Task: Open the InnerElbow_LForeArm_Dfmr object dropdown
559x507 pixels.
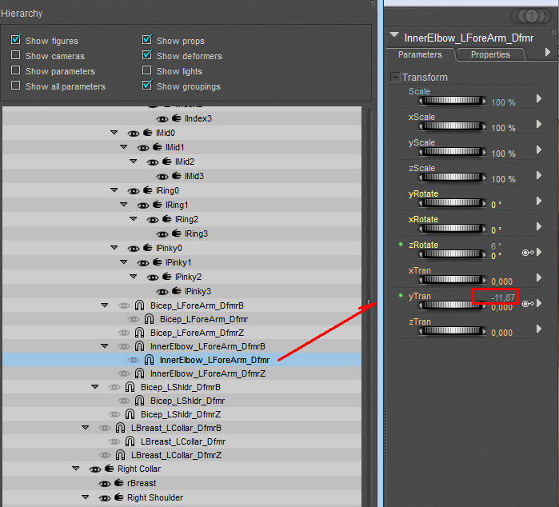Action: click(394, 35)
